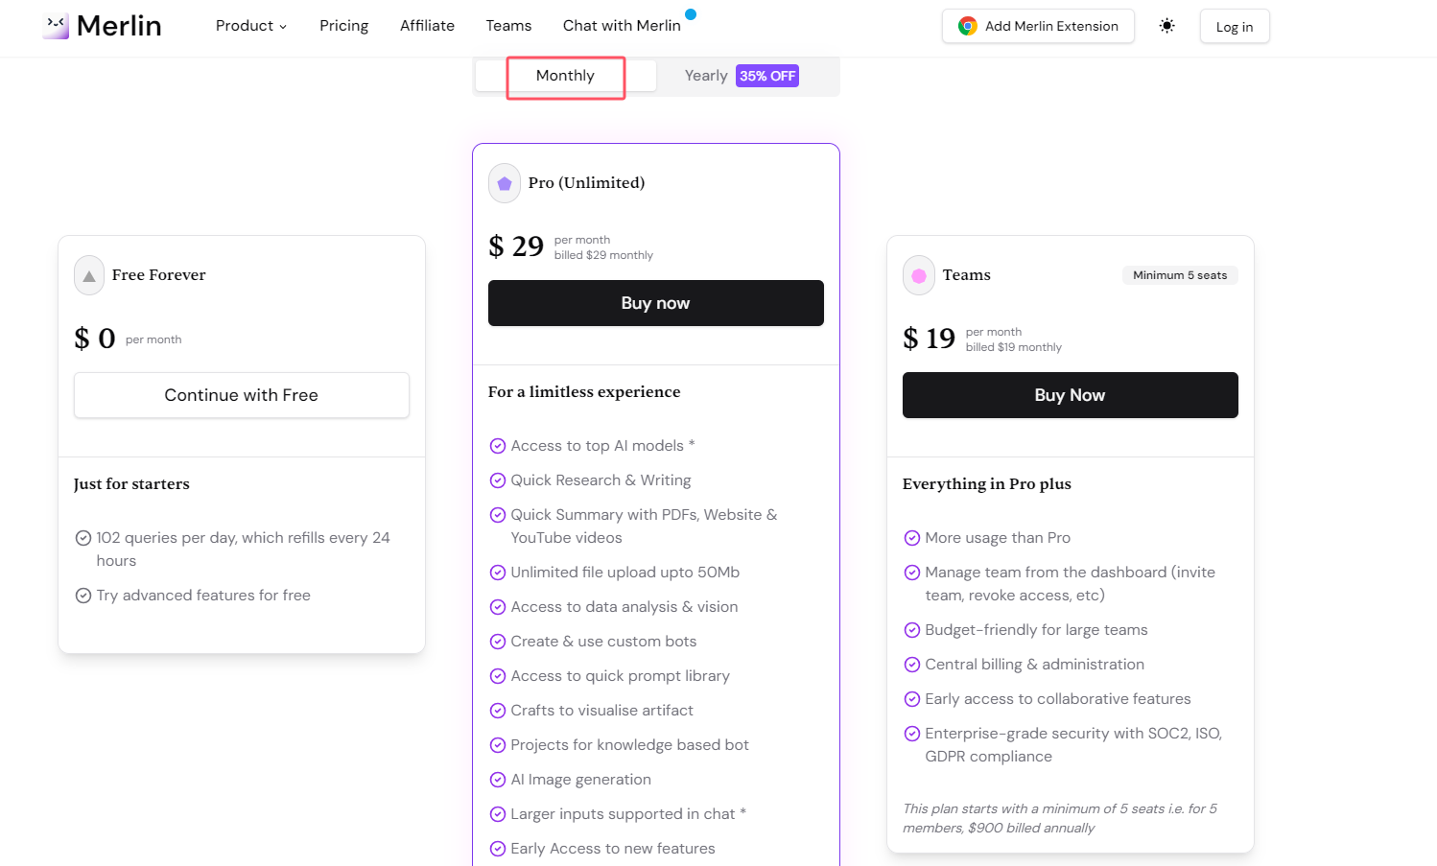Click the Merlin logo icon
This screenshot has width=1437, height=866.
click(x=56, y=26)
